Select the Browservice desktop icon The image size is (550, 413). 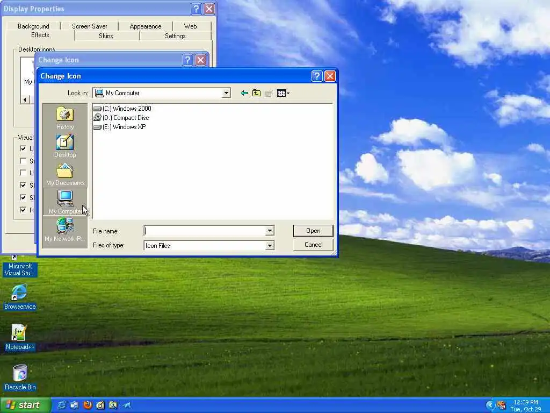point(20,297)
